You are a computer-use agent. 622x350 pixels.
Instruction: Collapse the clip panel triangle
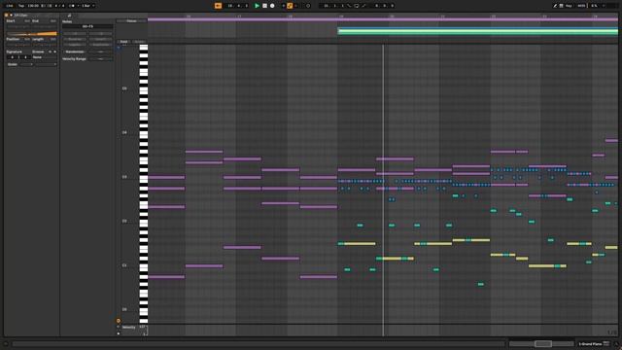click(x=11, y=16)
